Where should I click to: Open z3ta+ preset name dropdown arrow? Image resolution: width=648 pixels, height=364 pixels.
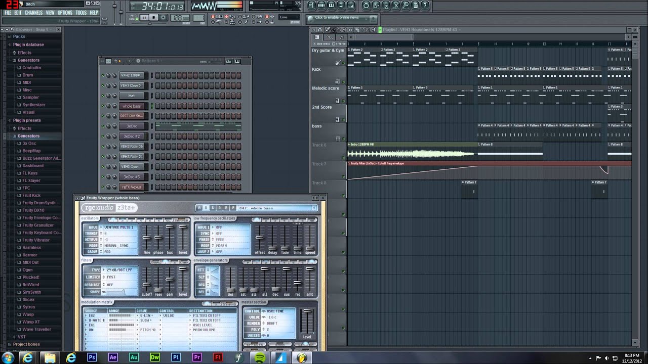click(314, 208)
